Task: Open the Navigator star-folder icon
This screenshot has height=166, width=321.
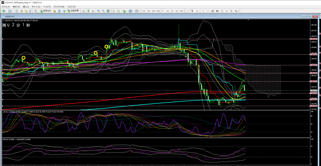Action: (x=26, y=11)
